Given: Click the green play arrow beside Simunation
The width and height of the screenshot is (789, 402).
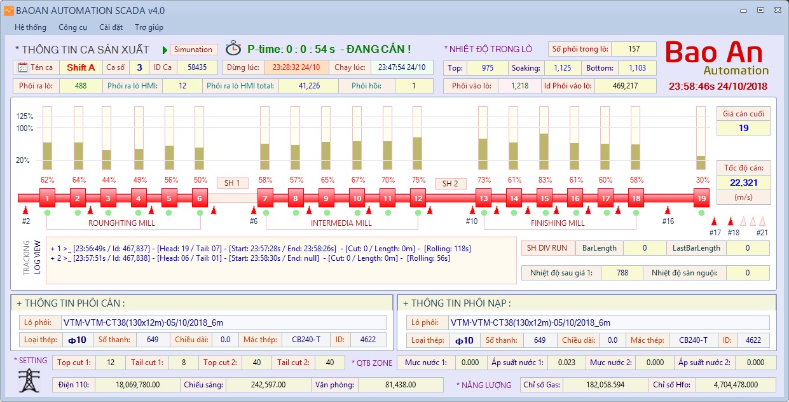Looking at the screenshot, I should (165, 50).
